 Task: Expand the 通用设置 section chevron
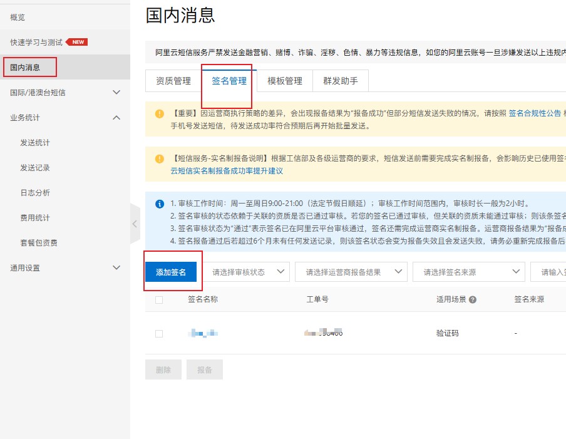click(116, 267)
